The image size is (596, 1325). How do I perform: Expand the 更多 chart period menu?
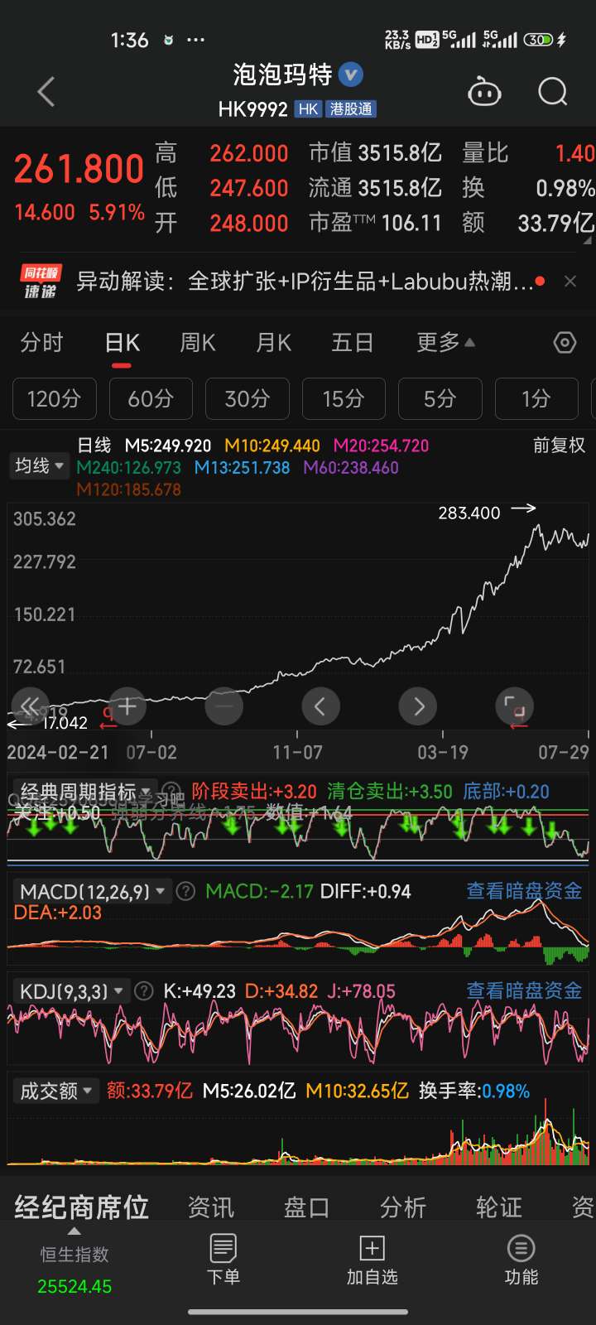(445, 342)
